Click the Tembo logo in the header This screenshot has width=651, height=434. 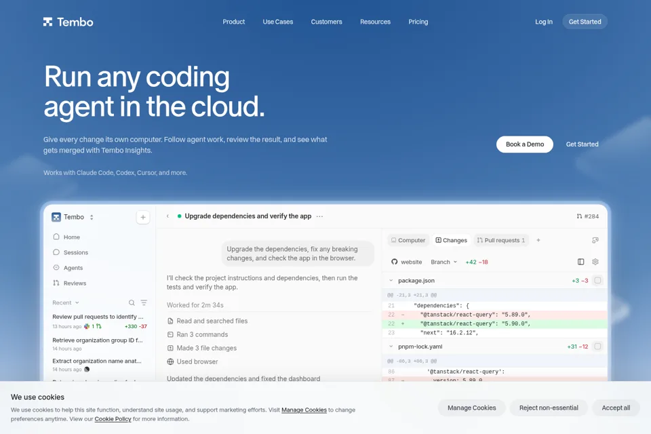point(68,22)
